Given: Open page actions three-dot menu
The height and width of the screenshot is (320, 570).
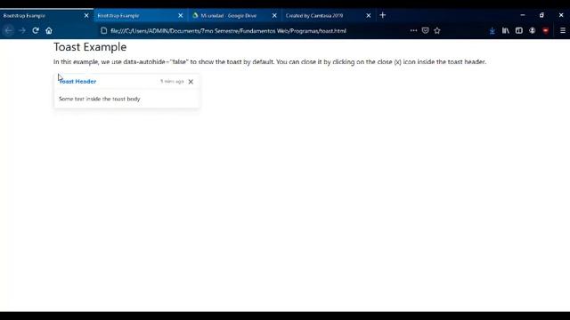Looking at the screenshot, I should 413,31.
